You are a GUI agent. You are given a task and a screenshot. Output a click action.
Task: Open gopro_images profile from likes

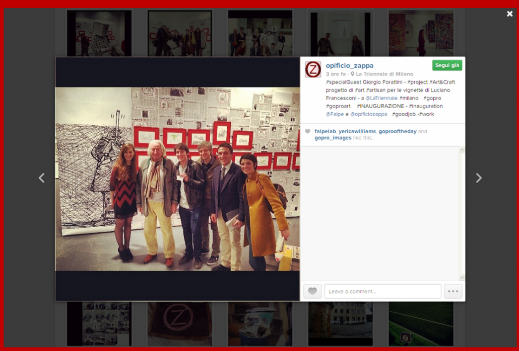pyautogui.click(x=333, y=138)
